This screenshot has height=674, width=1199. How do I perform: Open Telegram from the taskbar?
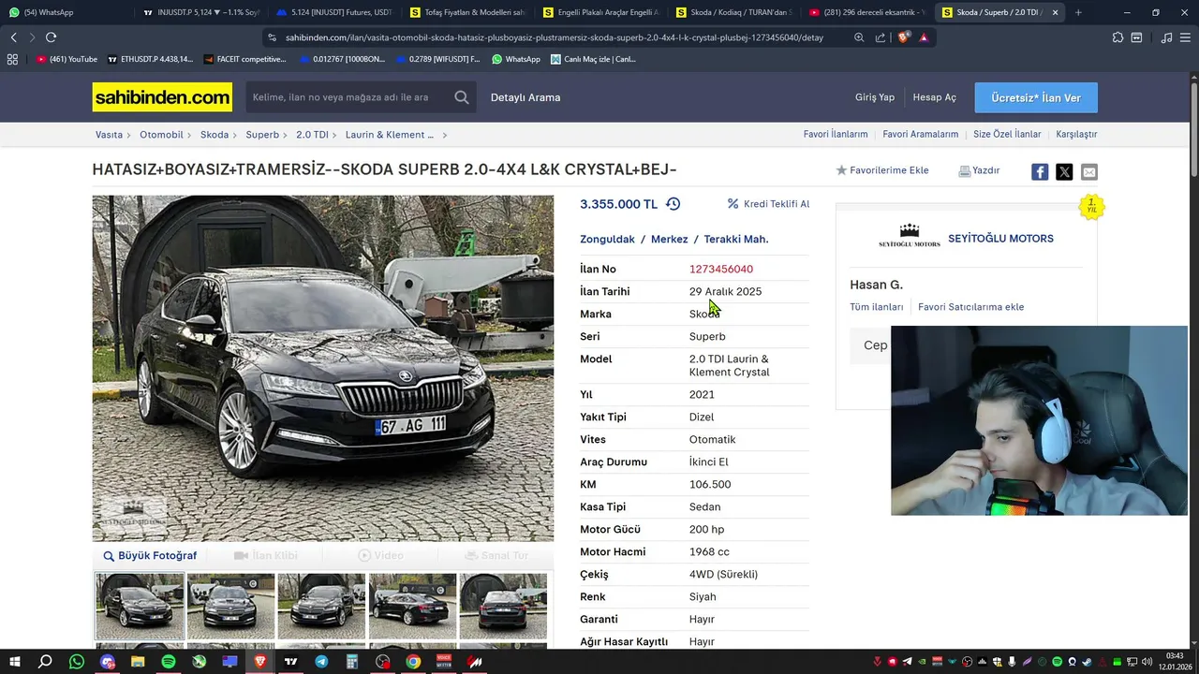click(321, 662)
